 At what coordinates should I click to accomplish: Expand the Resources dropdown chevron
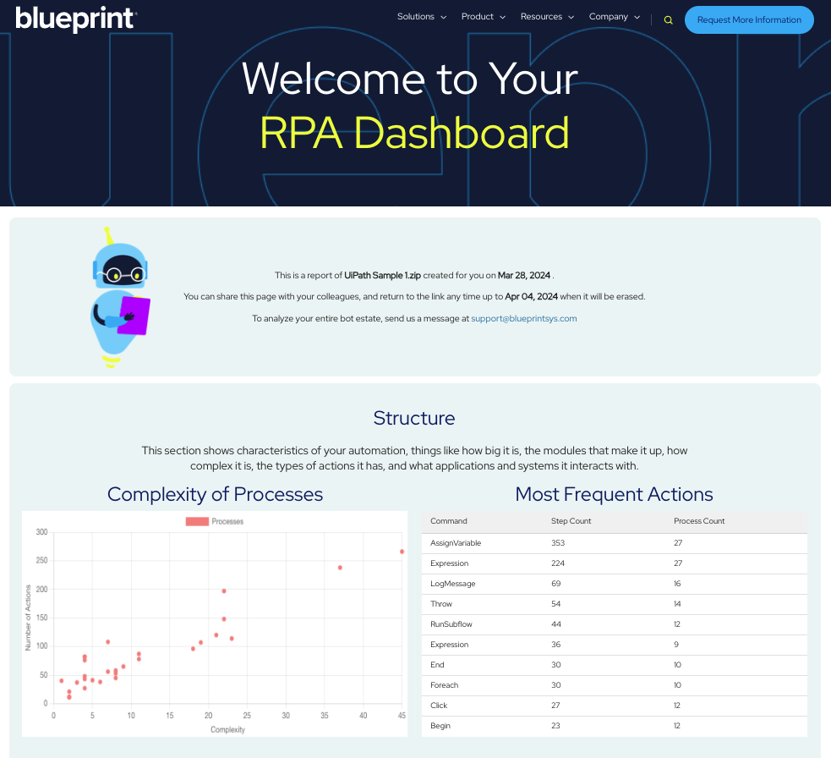click(x=571, y=17)
